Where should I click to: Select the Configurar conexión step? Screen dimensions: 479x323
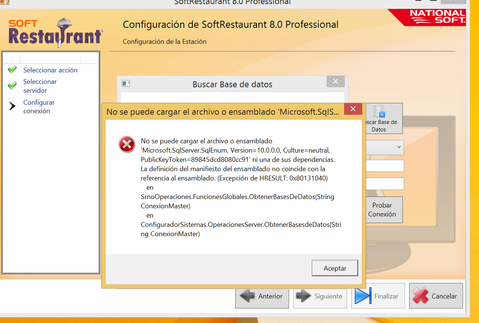pos(39,107)
